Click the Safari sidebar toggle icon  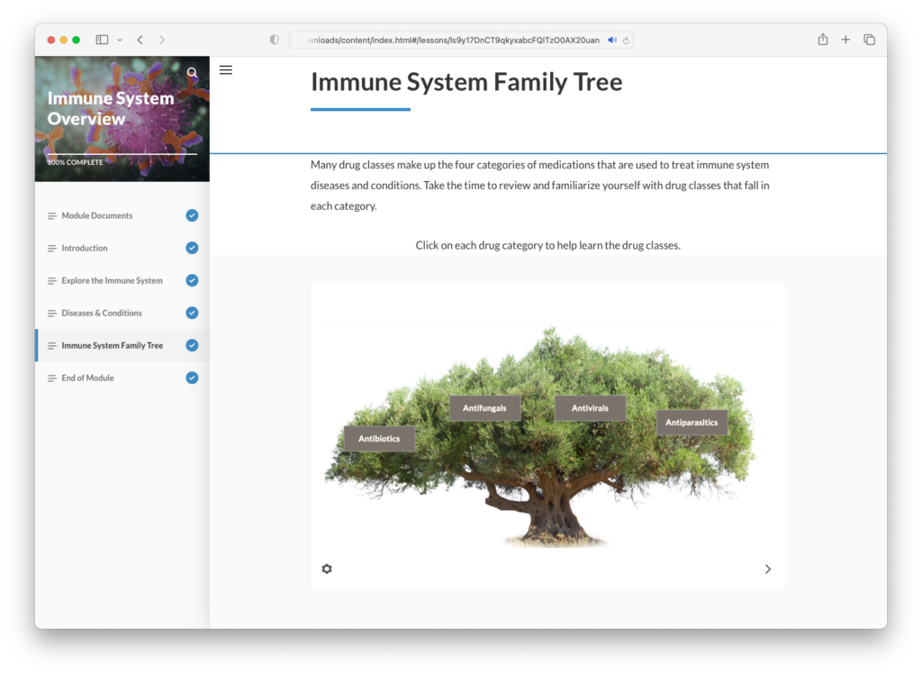102,40
